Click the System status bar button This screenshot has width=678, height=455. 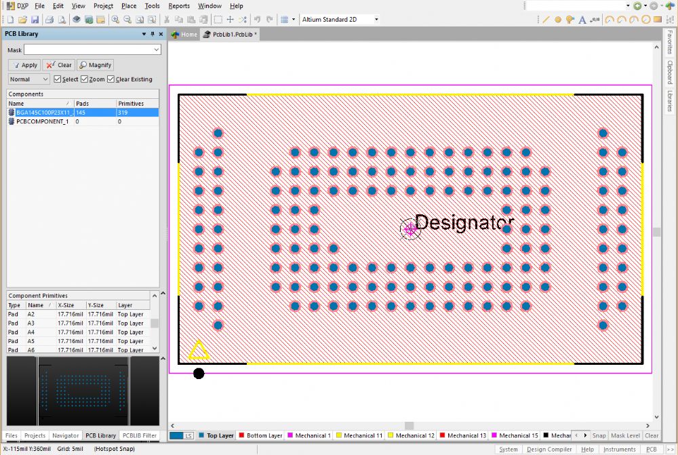[508, 450]
